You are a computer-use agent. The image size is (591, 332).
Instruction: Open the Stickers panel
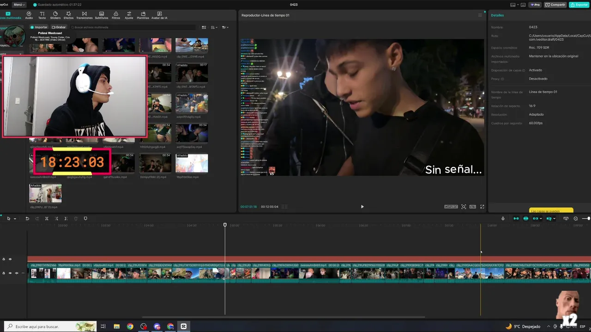[55, 15]
